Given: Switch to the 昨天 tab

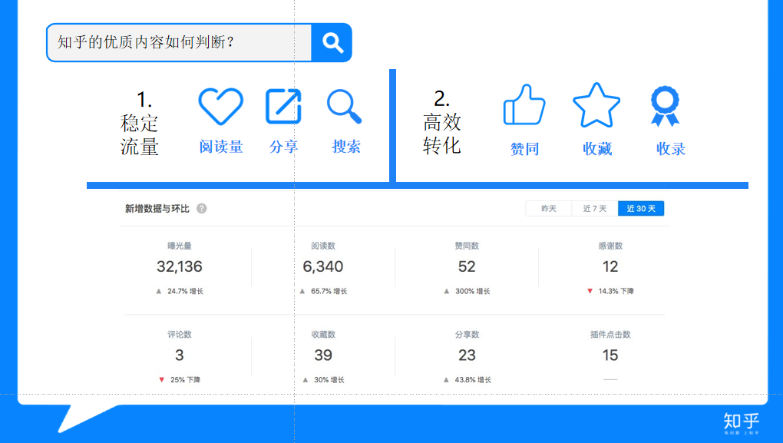Looking at the screenshot, I should click(x=548, y=209).
